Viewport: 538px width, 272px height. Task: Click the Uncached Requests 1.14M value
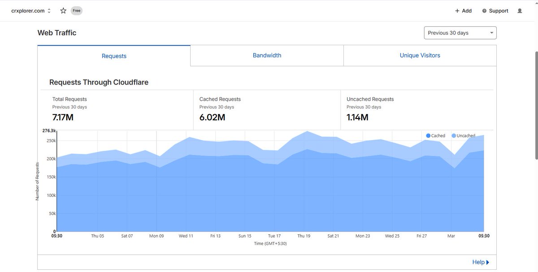tap(357, 118)
